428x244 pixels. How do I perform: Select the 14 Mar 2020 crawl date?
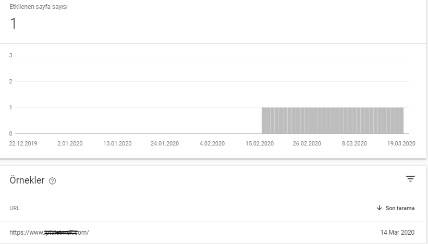(397, 233)
